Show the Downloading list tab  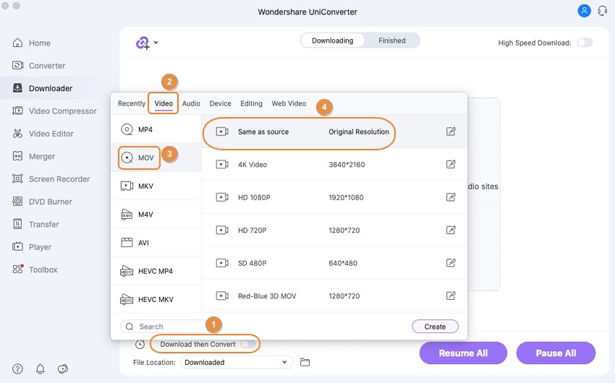coord(332,40)
